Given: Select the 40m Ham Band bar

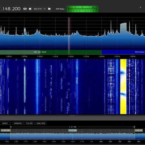Looking at the screenshot, I should pyautogui.click(x=51, y=52).
